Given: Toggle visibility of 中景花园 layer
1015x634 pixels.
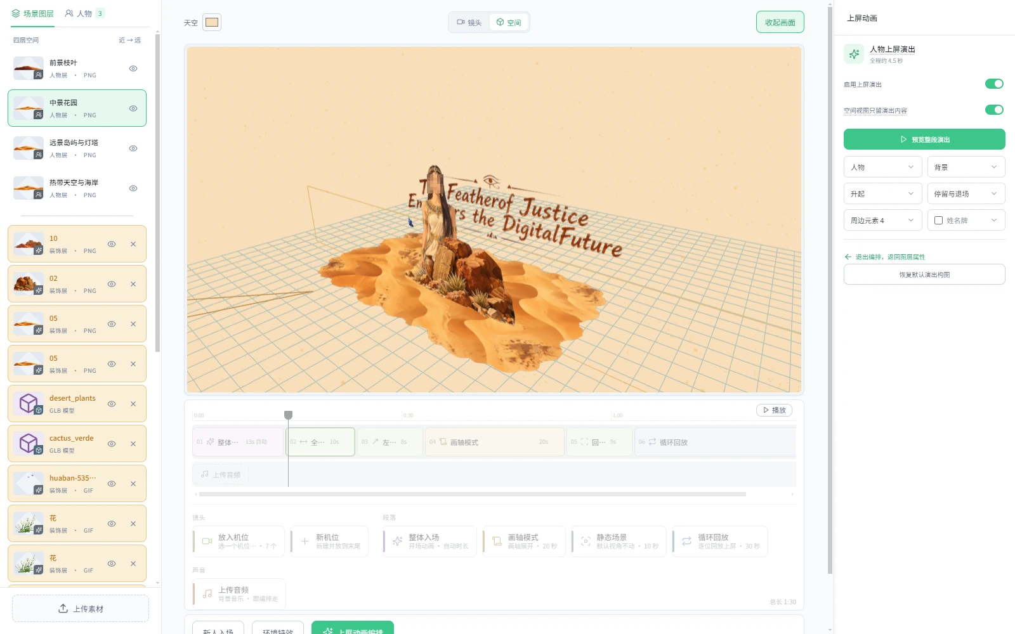Looking at the screenshot, I should (x=133, y=108).
